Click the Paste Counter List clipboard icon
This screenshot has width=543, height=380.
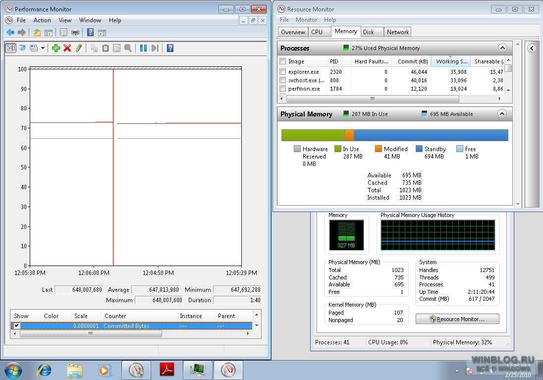click(x=105, y=48)
